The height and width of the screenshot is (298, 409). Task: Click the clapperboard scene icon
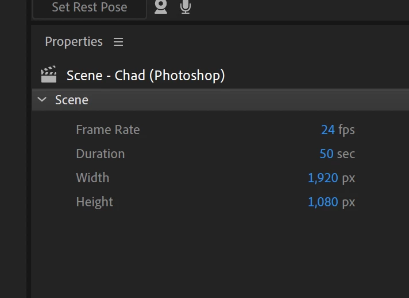[x=49, y=75]
